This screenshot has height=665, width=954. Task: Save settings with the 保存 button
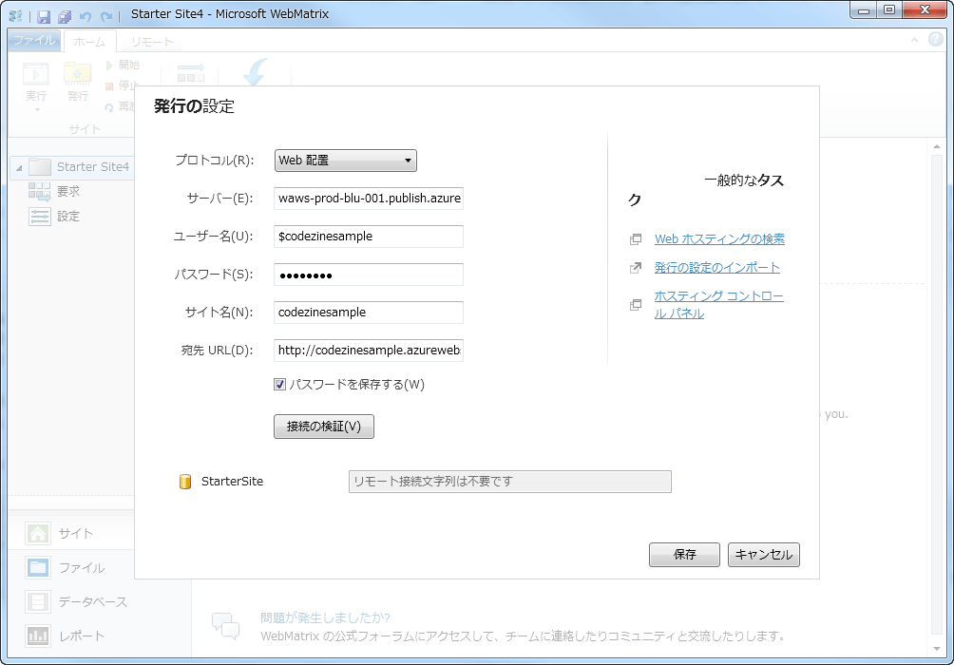684,555
